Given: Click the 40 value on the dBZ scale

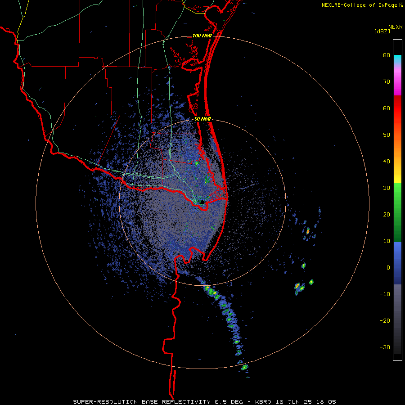Looking at the screenshot, I should pyautogui.click(x=387, y=162).
